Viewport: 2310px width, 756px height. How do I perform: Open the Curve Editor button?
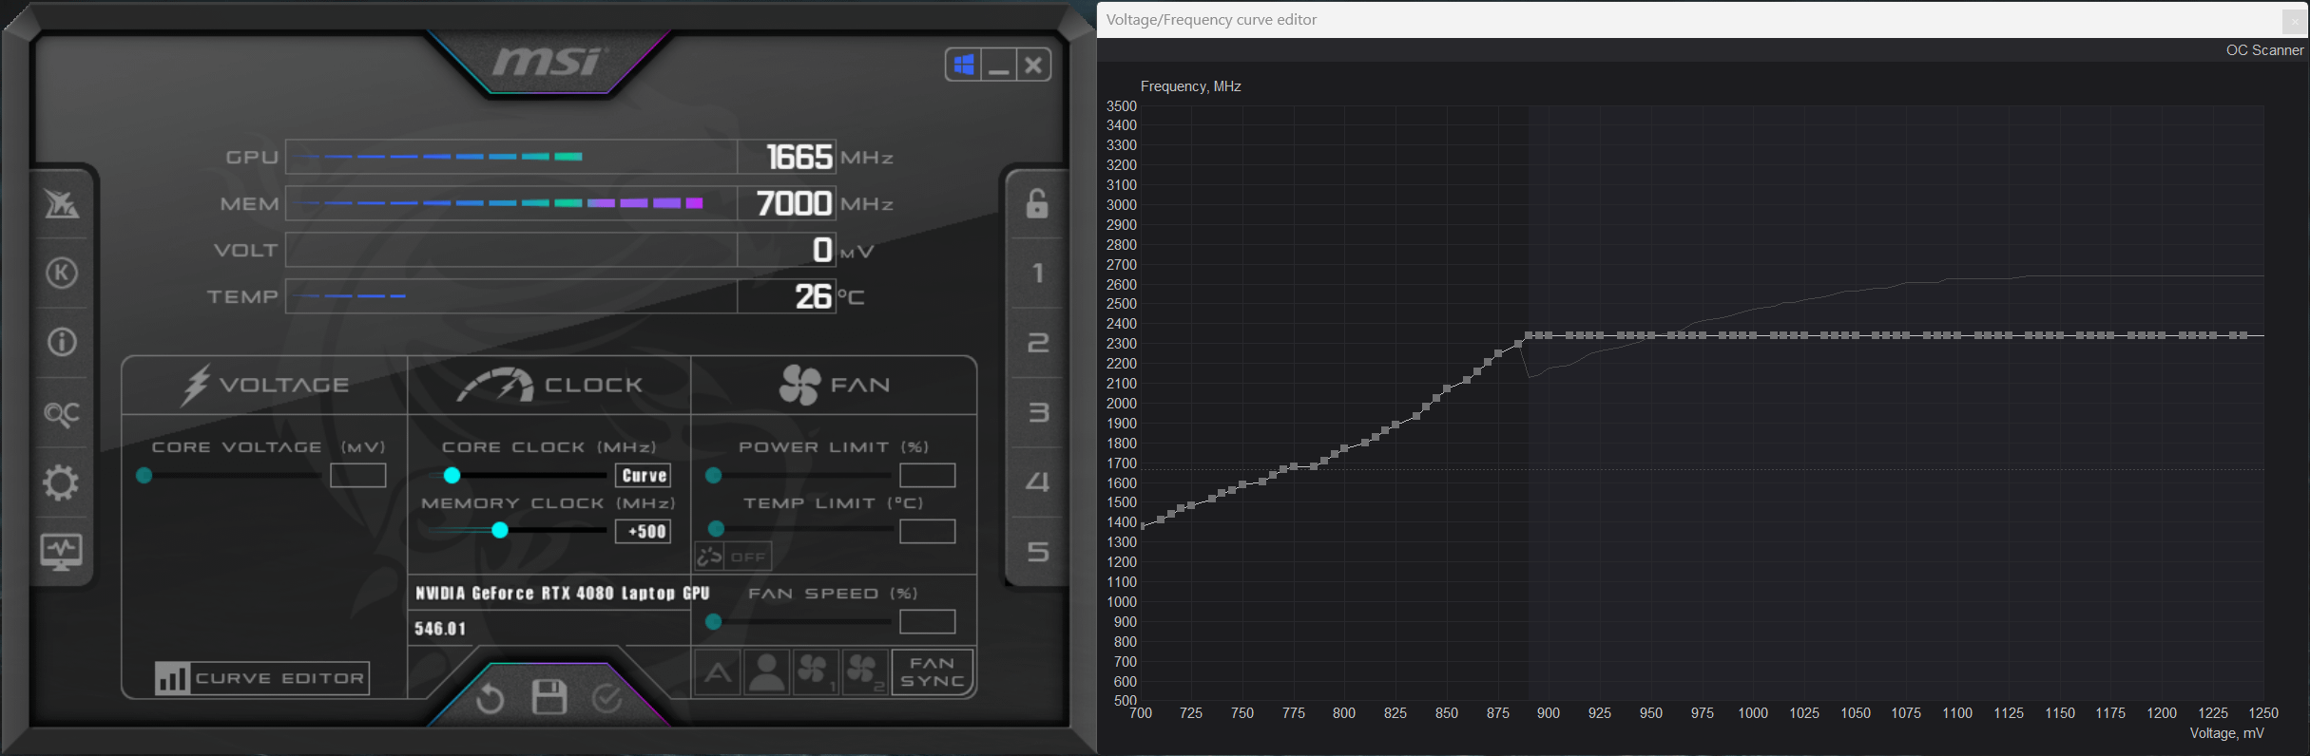coord(262,678)
